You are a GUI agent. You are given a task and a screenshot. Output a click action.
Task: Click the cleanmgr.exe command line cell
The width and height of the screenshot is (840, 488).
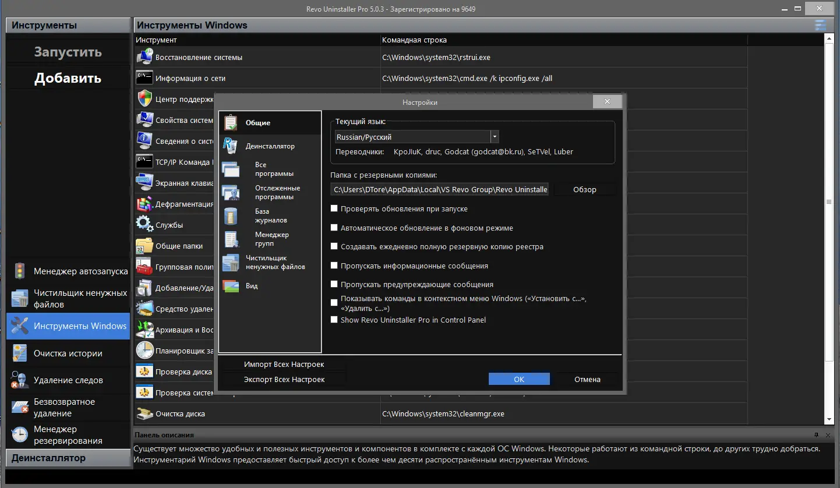coord(563,413)
